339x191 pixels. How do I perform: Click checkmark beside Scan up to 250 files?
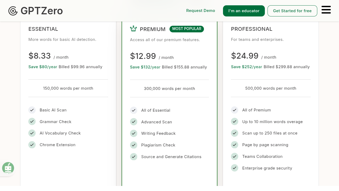tap(235, 133)
